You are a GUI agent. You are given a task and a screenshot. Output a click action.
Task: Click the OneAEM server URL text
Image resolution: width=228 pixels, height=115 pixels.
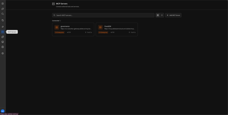click(x=119, y=29)
